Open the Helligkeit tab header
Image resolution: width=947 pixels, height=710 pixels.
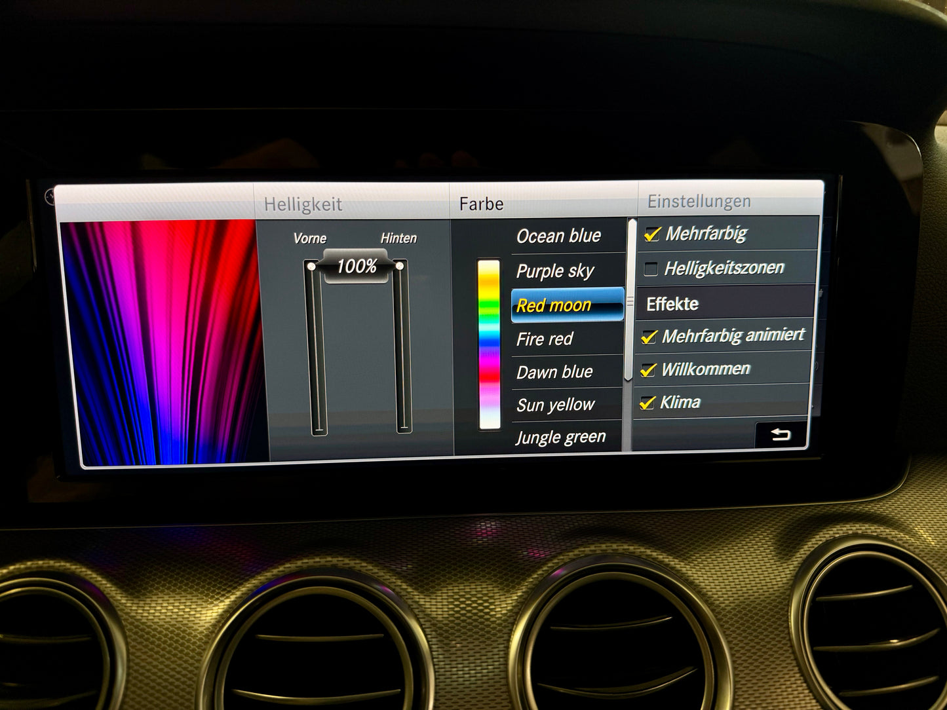point(303,204)
